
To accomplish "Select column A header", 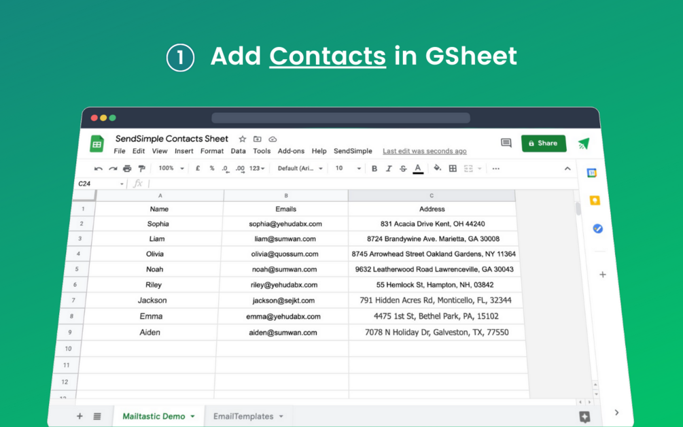I will tap(160, 196).
